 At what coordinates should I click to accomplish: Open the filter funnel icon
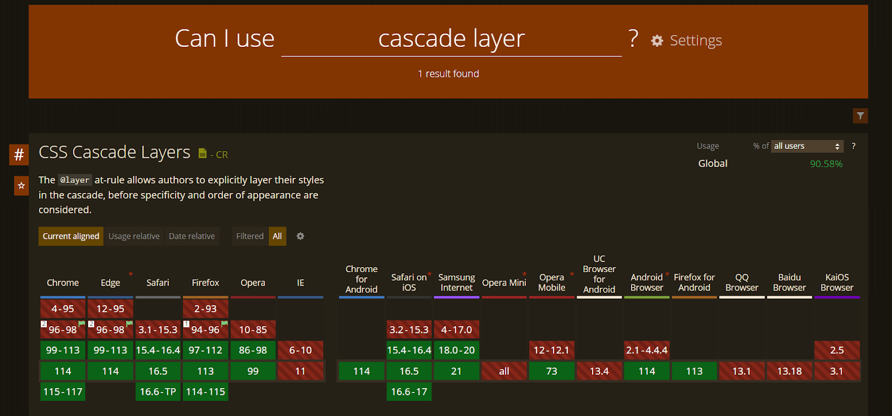pyautogui.click(x=860, y=115)
